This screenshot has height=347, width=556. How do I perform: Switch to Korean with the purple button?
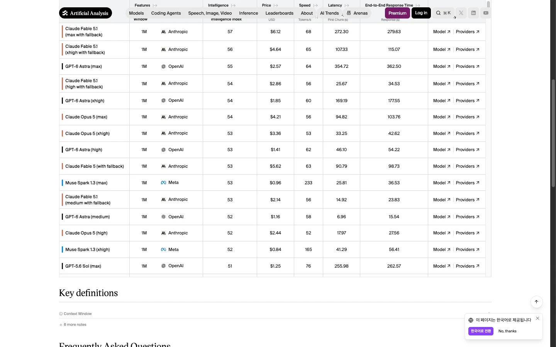(x=481, y=331)
